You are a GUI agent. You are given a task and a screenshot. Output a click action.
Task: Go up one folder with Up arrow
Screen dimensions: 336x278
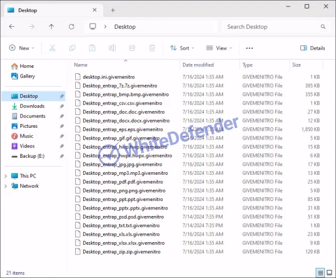click(x=51, y=27)
